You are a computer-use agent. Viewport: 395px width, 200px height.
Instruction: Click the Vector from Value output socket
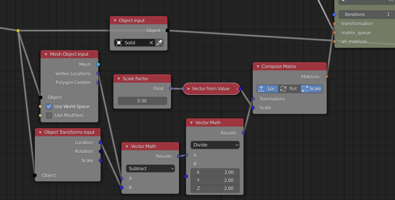240,89
